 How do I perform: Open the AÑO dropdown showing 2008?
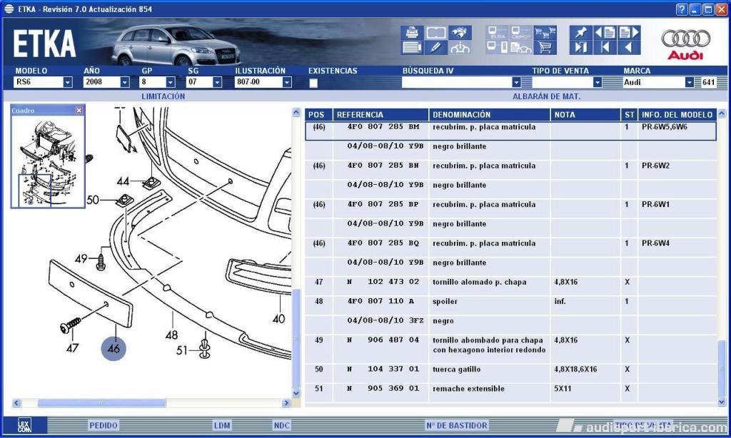[124, 82]
